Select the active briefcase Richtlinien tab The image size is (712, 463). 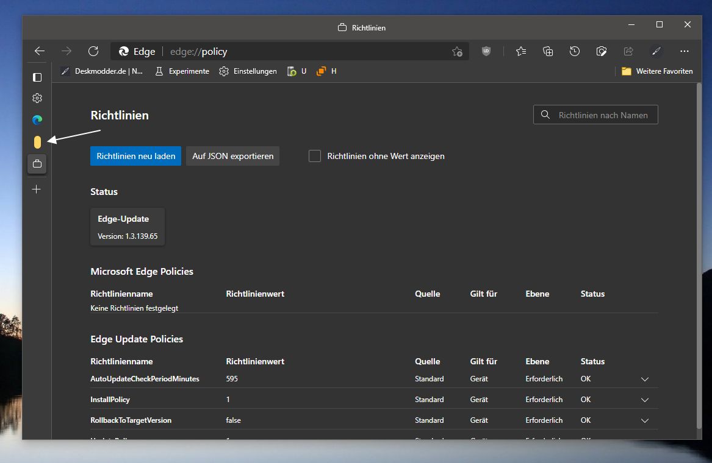37,164
